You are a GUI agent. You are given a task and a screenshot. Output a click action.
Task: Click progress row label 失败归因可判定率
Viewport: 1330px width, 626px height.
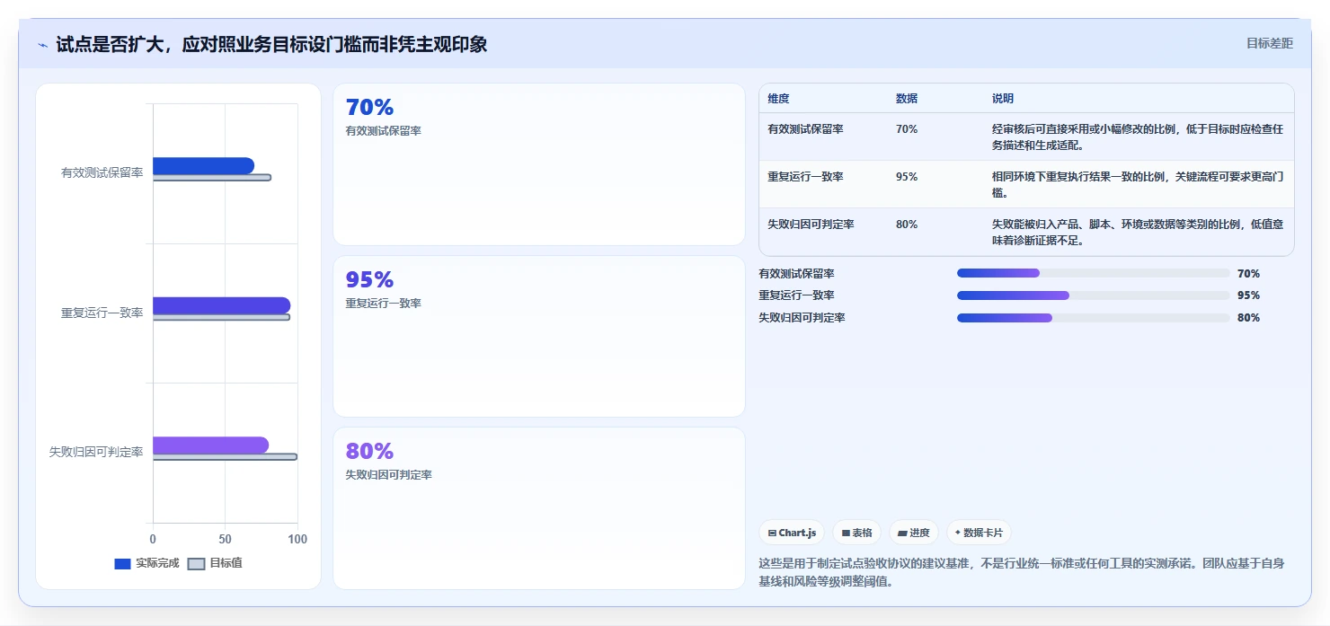coord(802,318)
